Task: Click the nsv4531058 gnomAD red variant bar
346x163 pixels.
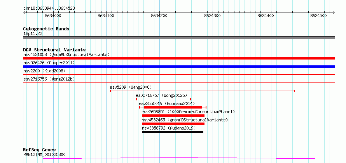Action: (x=179, y=58)
